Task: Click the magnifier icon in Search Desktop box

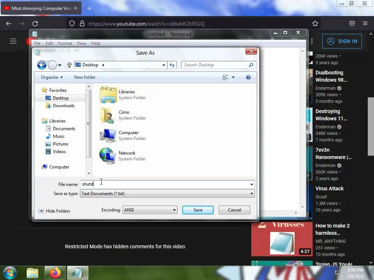Action: pyautogui.click(x=251, y=65)
